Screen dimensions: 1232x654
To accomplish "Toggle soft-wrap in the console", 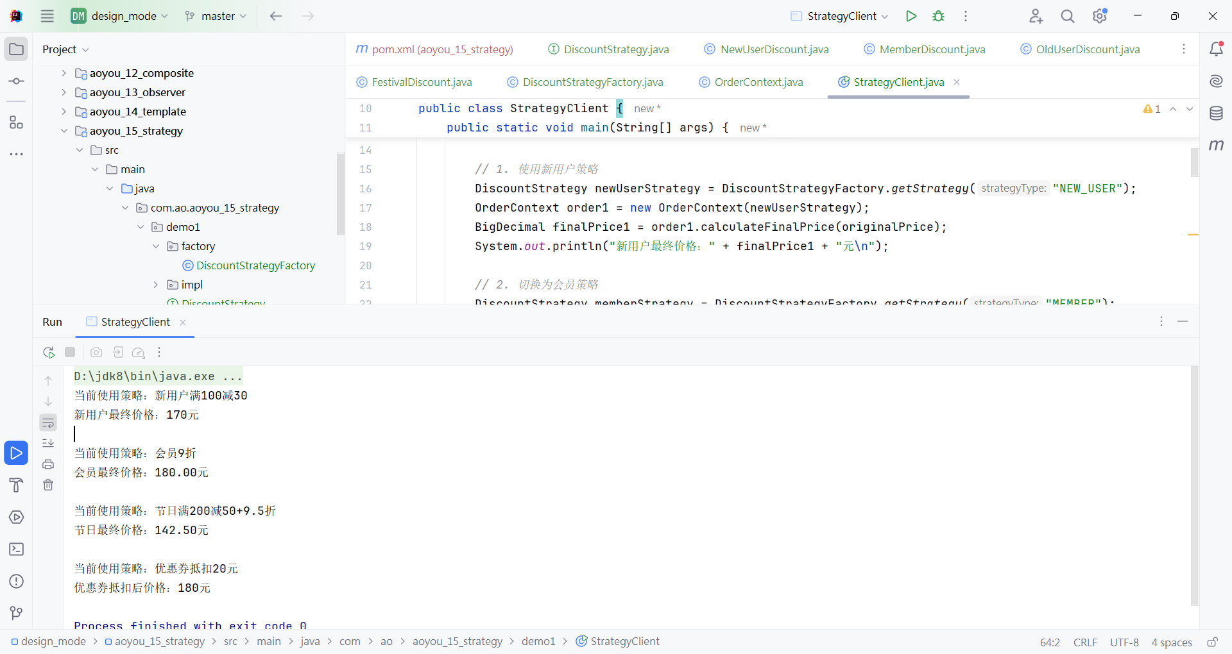I will [48, 423].
